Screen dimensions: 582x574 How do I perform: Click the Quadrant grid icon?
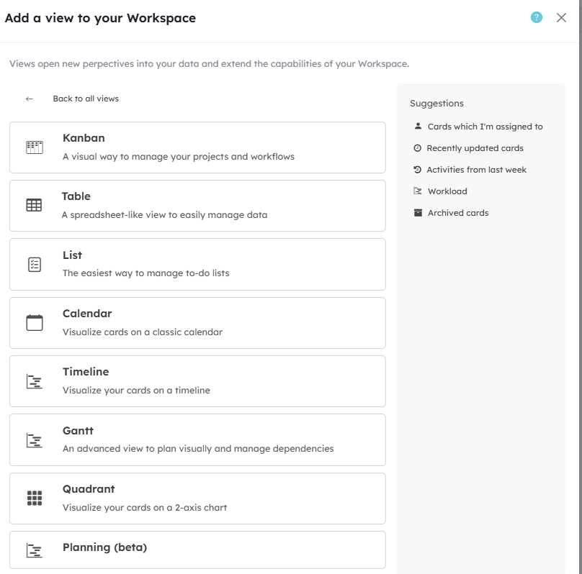pyautogui.click(x=34, y=498)
